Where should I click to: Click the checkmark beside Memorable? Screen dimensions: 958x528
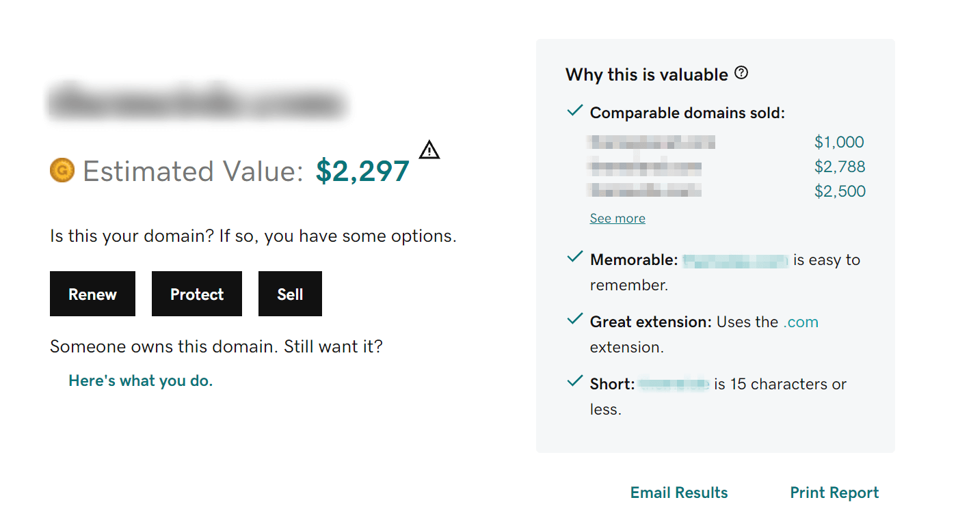coord(574,257)
